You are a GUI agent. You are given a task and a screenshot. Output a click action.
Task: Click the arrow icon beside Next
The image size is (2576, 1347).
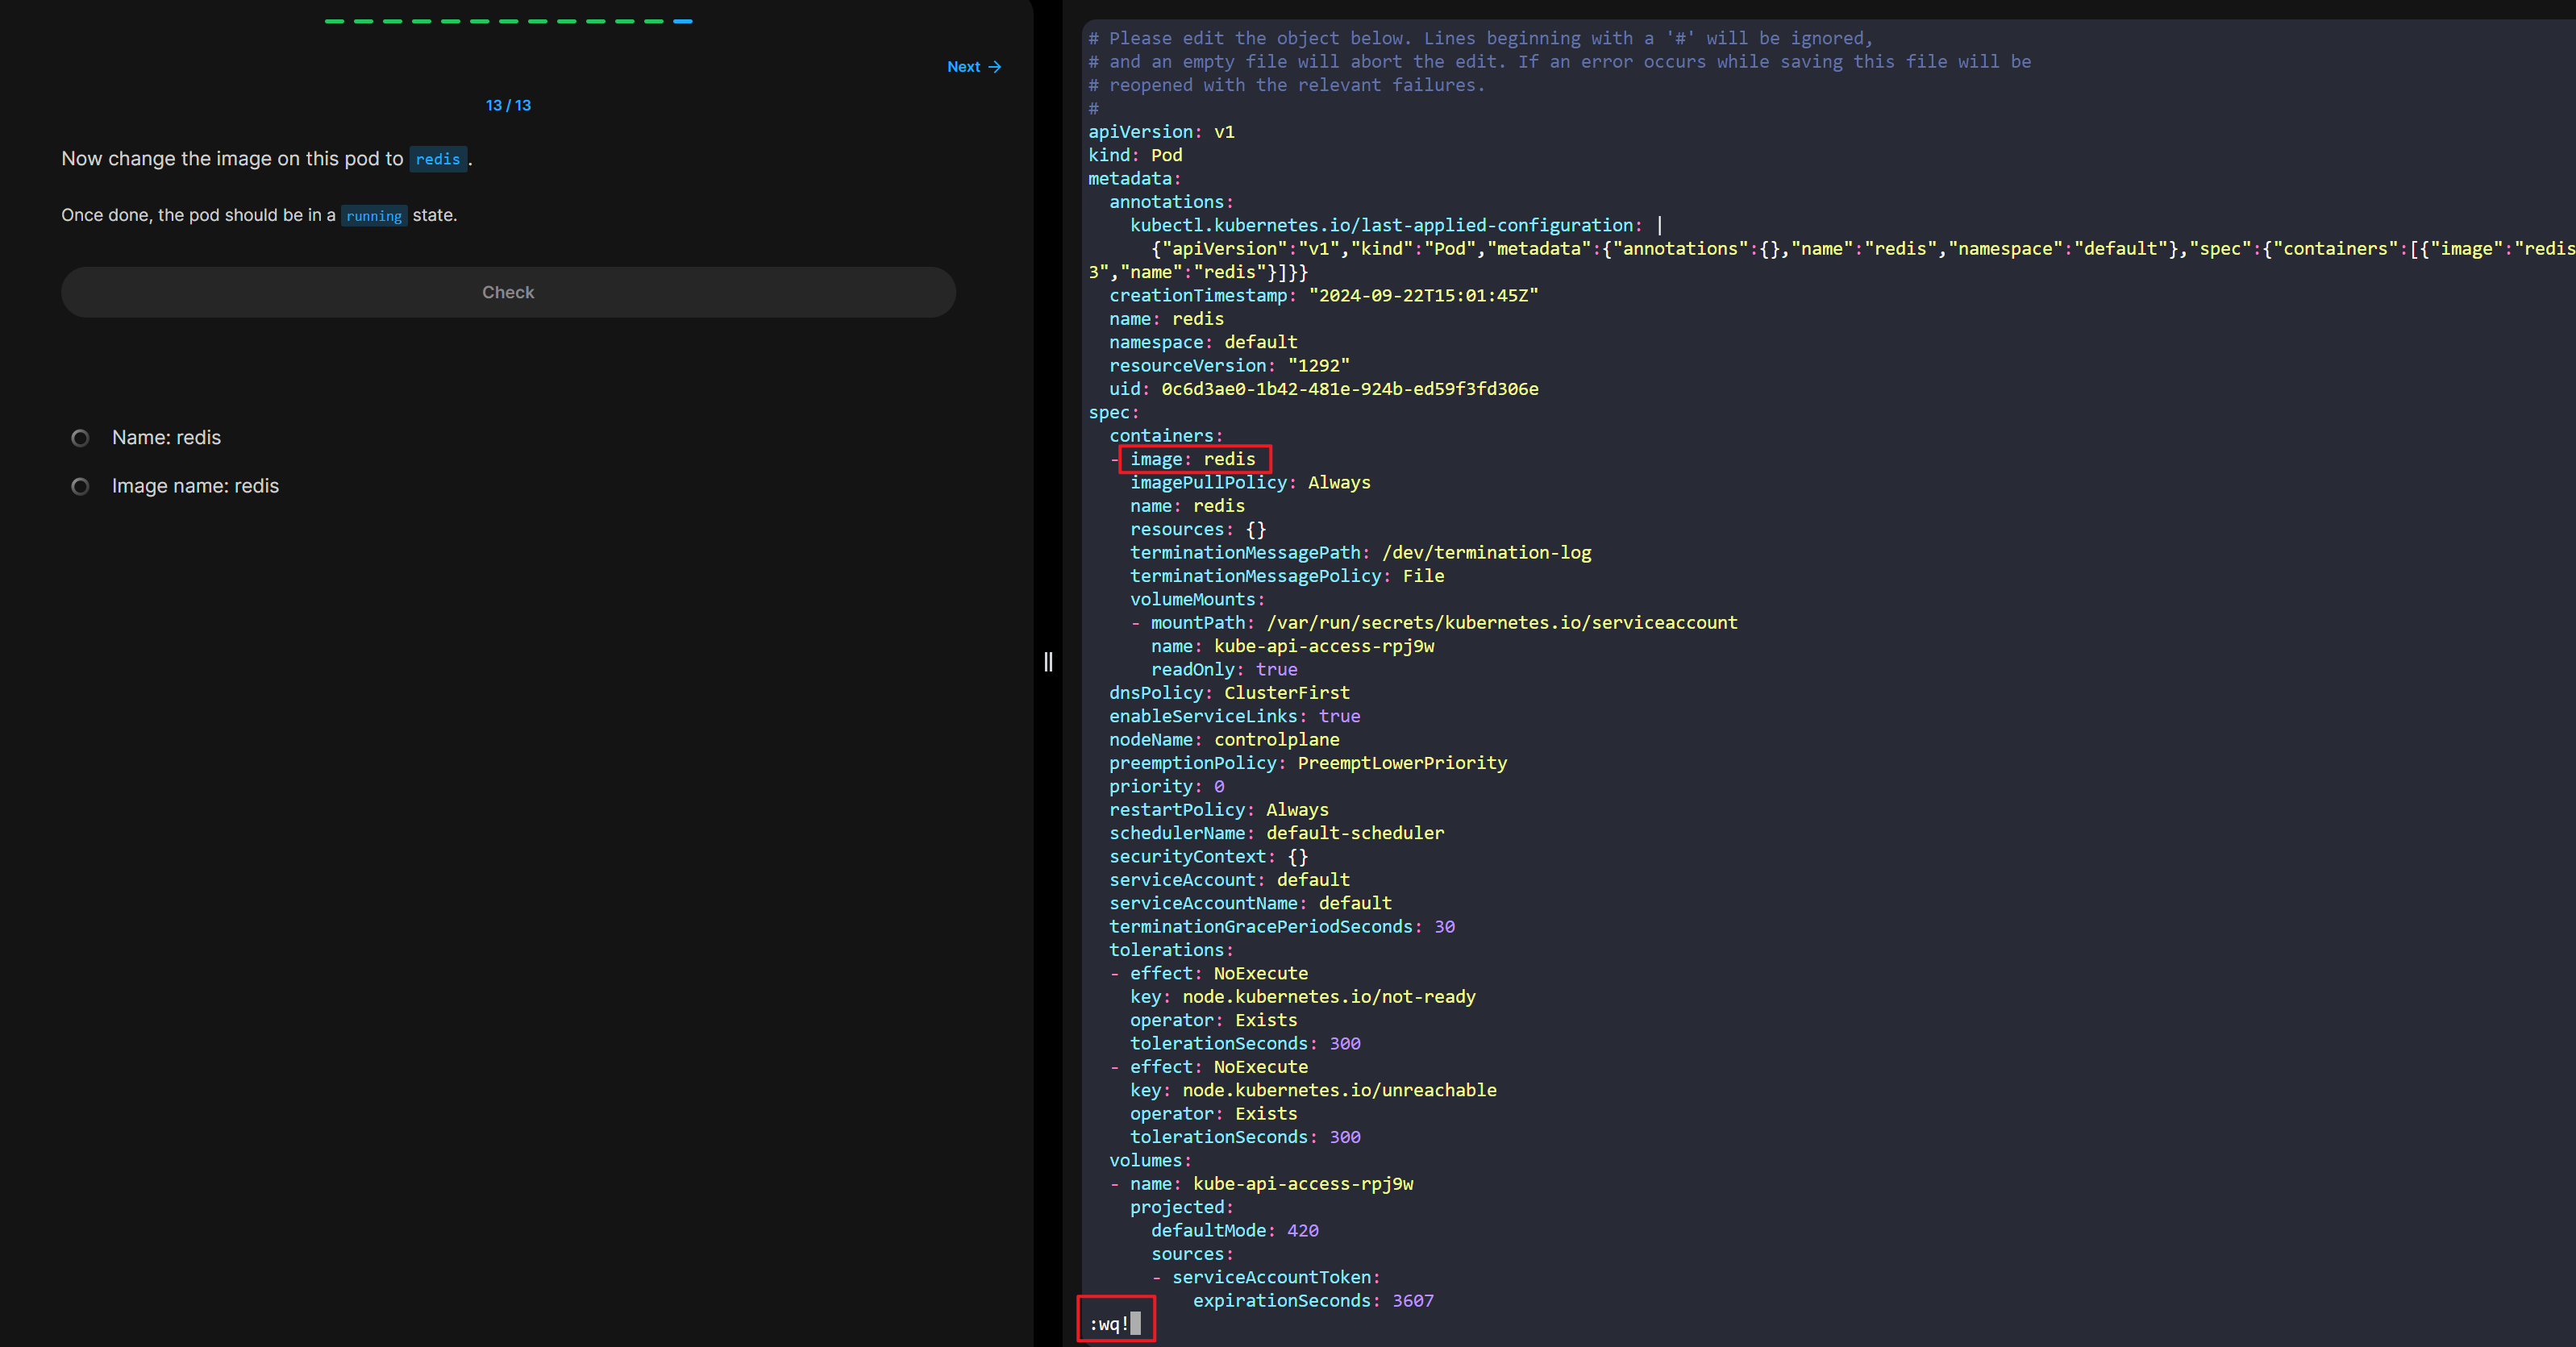coord(994,67)
